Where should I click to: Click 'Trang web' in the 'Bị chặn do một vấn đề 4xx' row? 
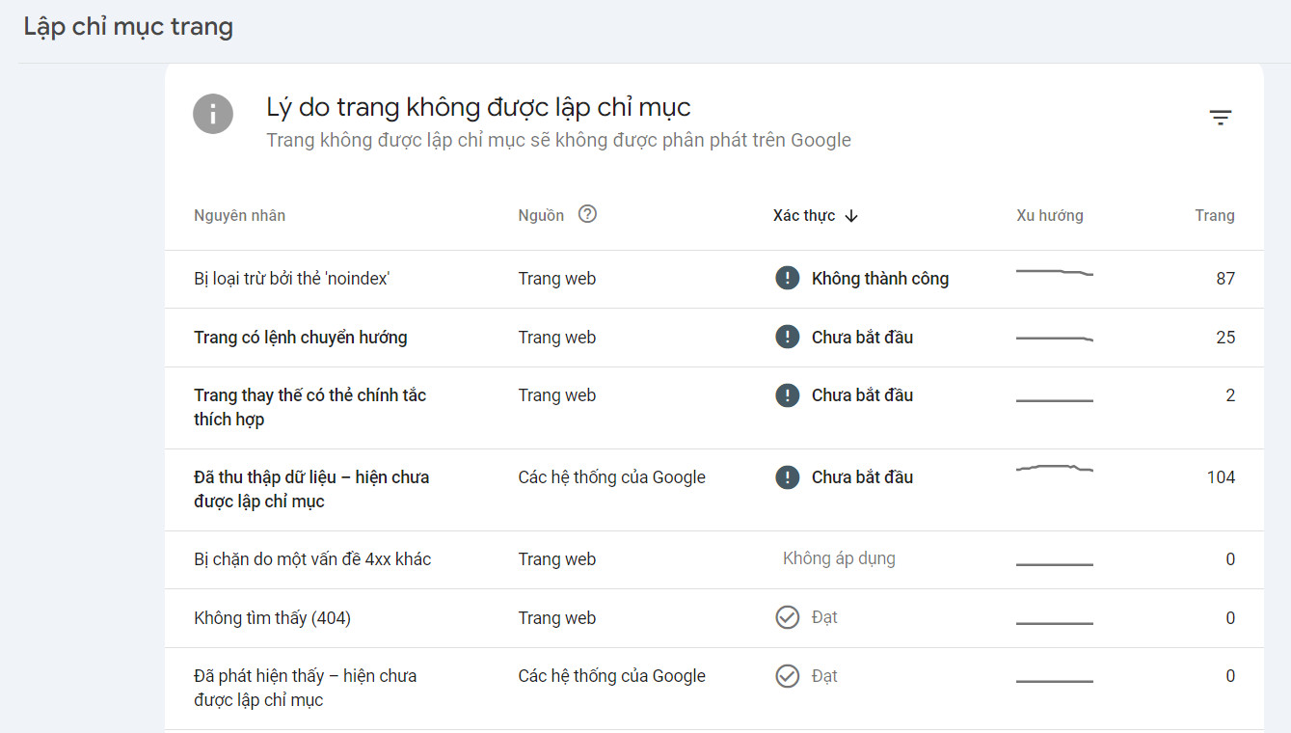pos(557,559)
